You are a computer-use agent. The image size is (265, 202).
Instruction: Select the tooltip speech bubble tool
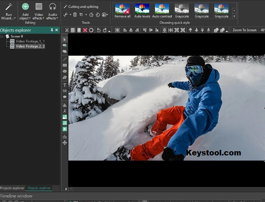(x=65, y=97)
